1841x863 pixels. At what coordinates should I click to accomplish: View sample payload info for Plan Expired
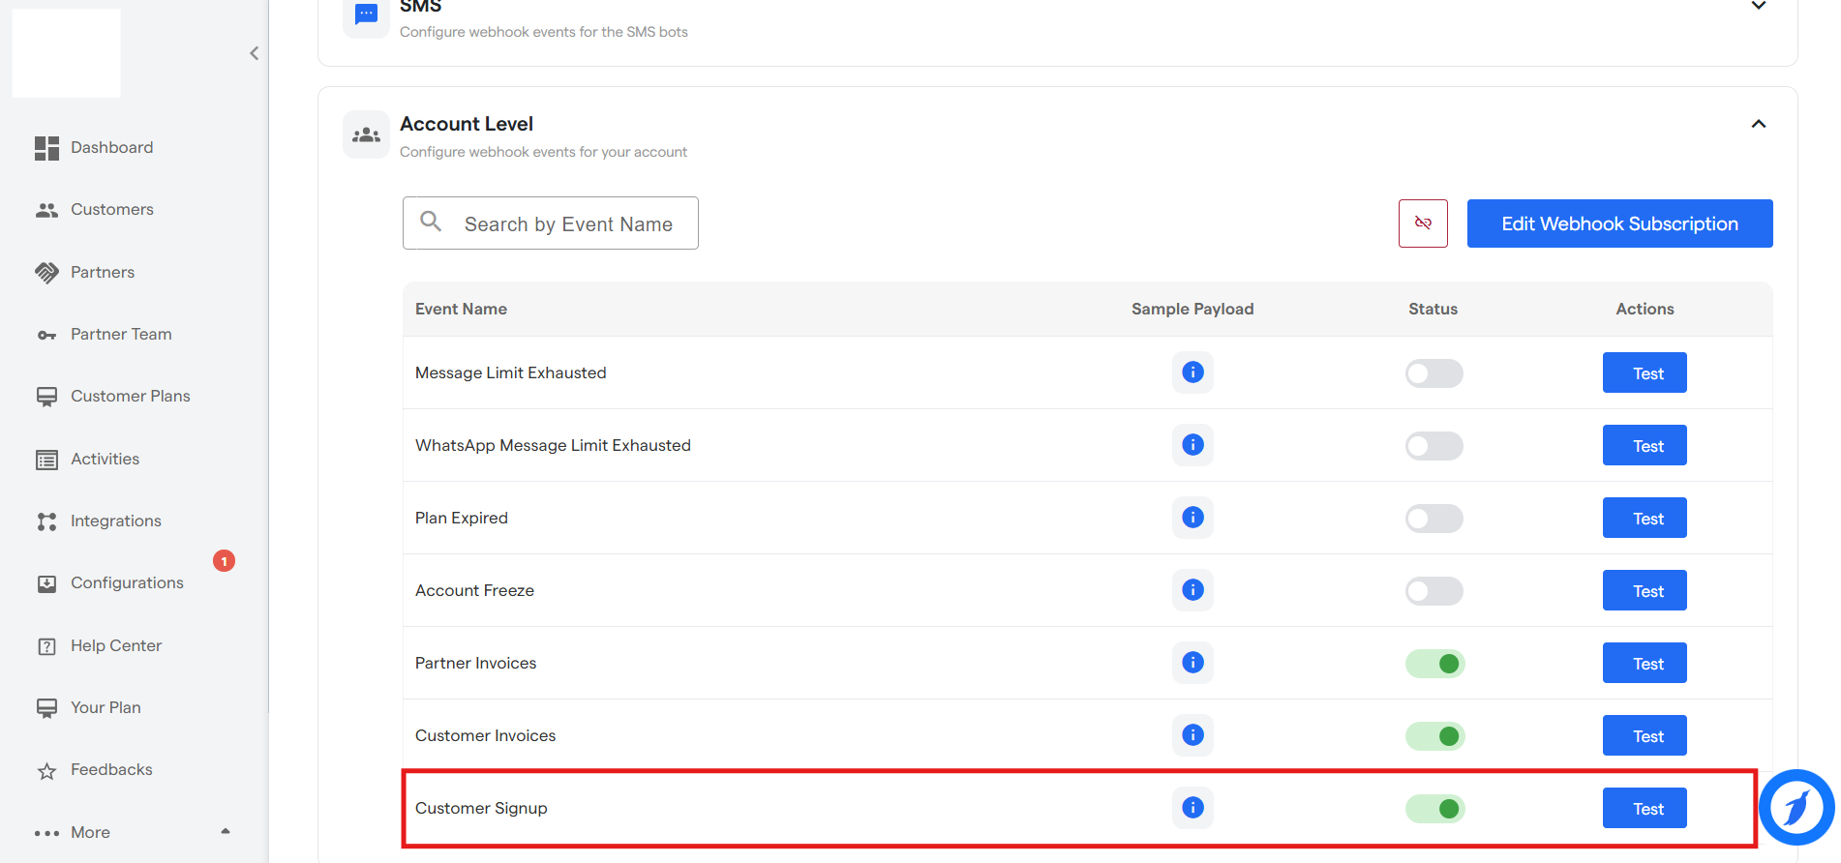(1192, 518)
